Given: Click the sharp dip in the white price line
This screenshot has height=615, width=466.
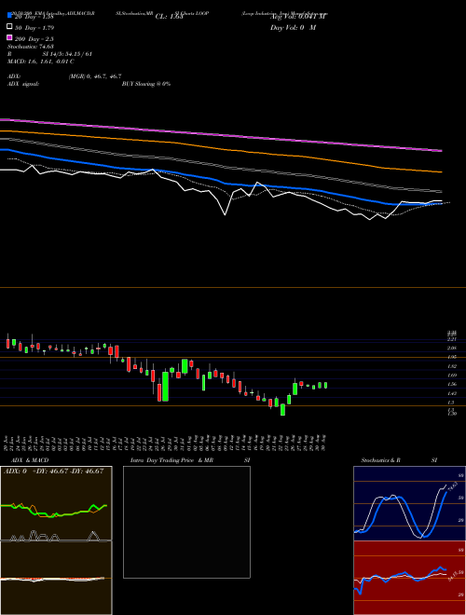Looking at the screenshot, I should [225, 214].
